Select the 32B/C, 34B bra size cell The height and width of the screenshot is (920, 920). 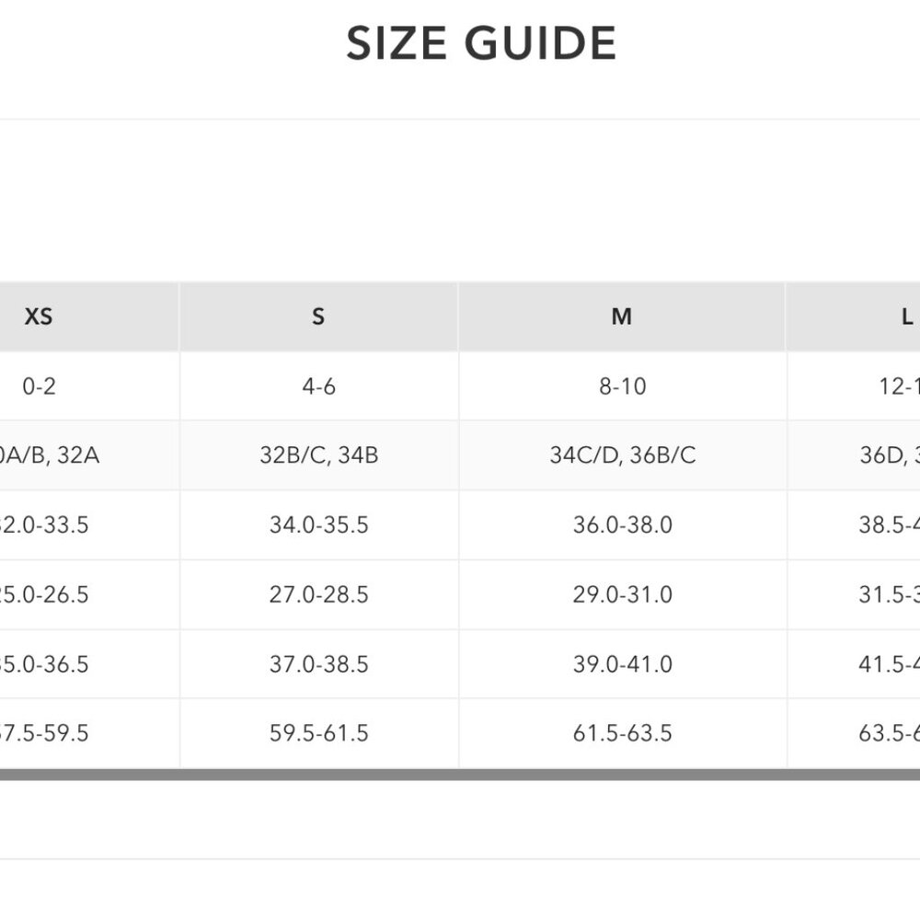[318, 455]
